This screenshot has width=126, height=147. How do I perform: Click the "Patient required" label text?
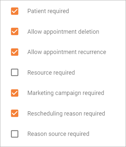48,11
